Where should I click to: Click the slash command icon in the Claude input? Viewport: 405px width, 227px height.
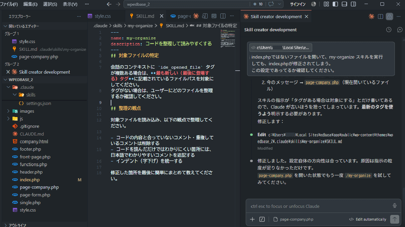[x=262, y=219]
